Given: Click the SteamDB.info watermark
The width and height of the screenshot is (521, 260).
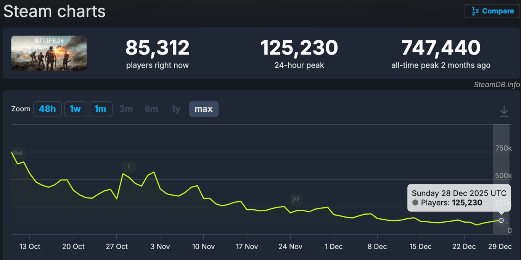Looking at the screenshot, I should click(497, 85).
